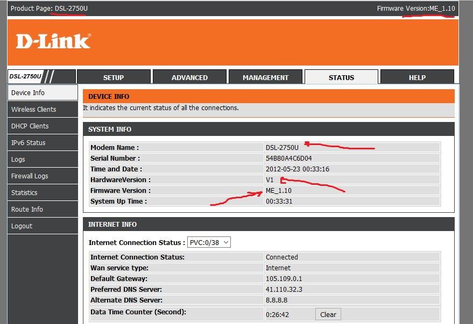This screenshot has width=473, height=324.
Task: Click the Alternate DNS 8.8.8.8
Action: tap(277, 300)
